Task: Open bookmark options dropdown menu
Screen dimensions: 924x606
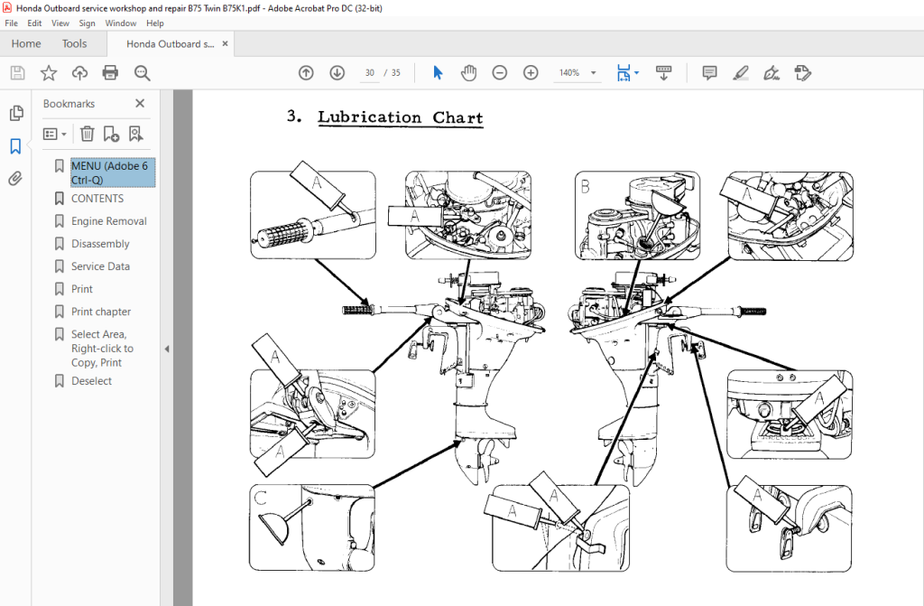Action: [54, 134]
